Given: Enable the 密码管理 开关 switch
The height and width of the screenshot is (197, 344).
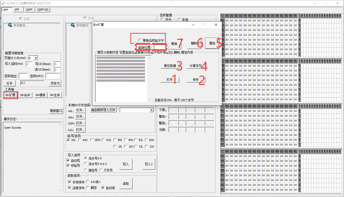Looking at the screenshot, I should pos(163,19).
